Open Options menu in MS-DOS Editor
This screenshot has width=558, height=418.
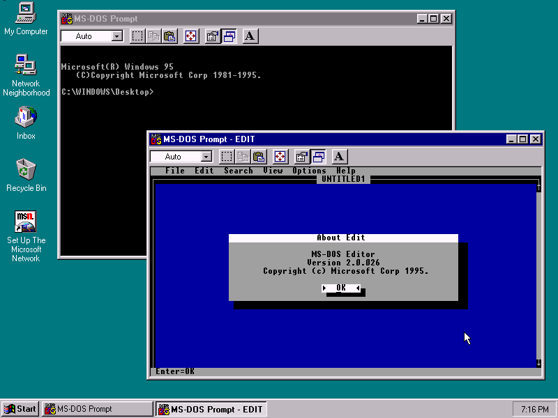(x=309, y=171)
